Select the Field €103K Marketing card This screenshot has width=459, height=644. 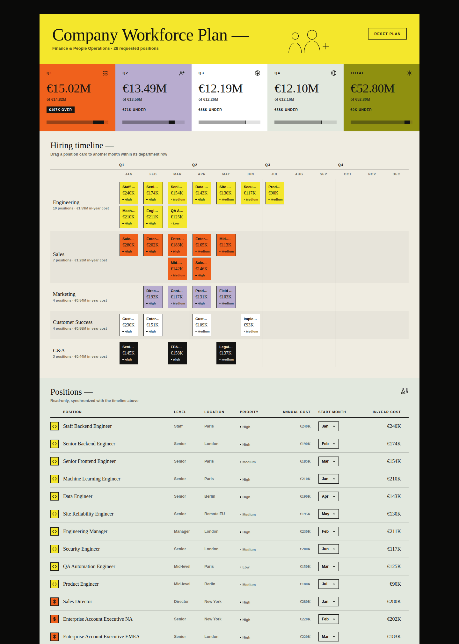point(226,297)
